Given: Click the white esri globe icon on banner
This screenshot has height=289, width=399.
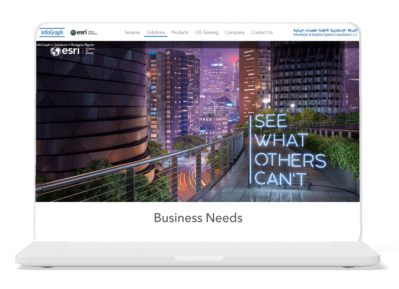Looking at the screenshot, I should [x=56, y=51].
